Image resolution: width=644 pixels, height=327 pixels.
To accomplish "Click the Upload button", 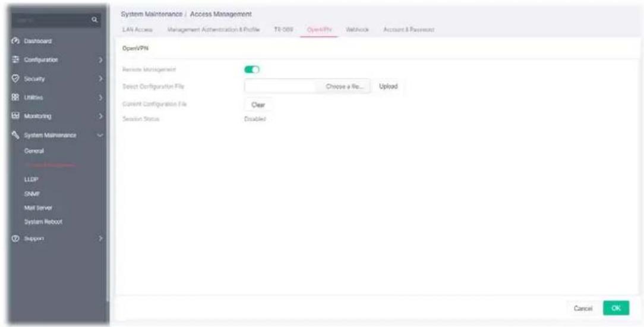I will click(x=388, y=86).
